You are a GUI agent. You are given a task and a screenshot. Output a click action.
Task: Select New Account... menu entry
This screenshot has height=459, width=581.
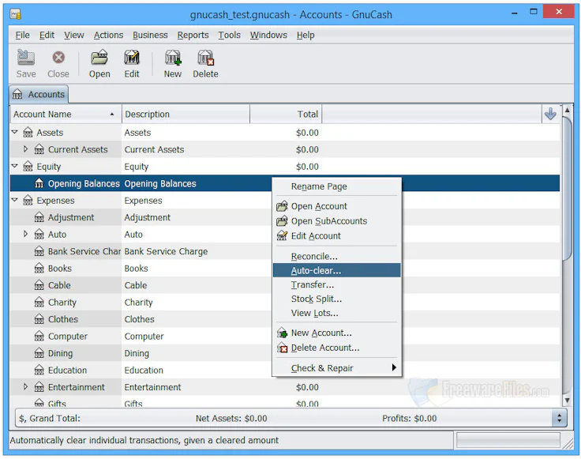click(x=337, y=333)
